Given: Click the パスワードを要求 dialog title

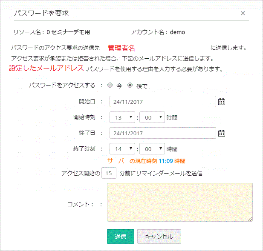Looking at the screenshot, I should (x=41, y=13).
